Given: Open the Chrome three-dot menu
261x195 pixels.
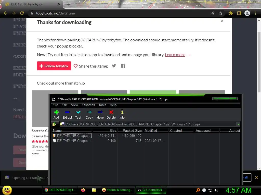Looking at the screenshot, I should [x=255, y=13].
